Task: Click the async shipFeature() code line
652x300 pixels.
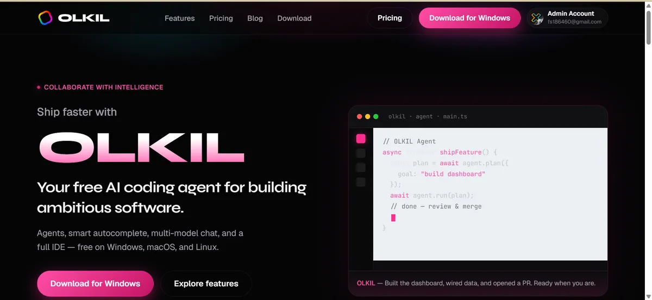Action: (440, 152)
